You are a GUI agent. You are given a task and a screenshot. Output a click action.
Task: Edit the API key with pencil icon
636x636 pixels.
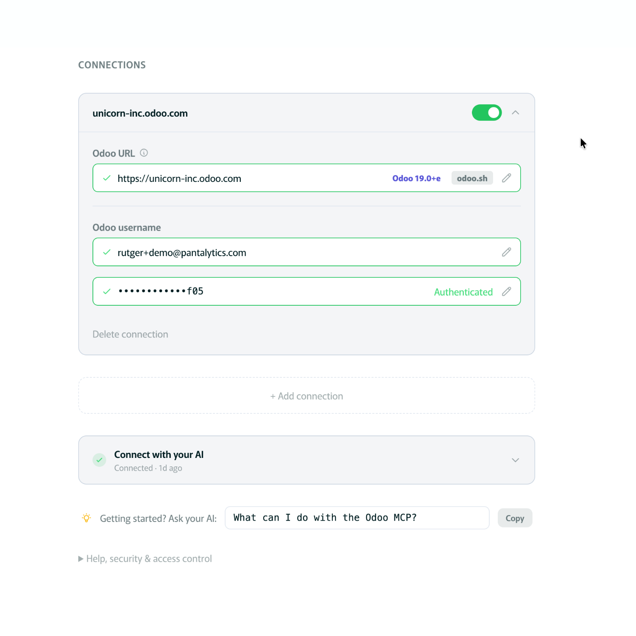[x=506, y=292]
